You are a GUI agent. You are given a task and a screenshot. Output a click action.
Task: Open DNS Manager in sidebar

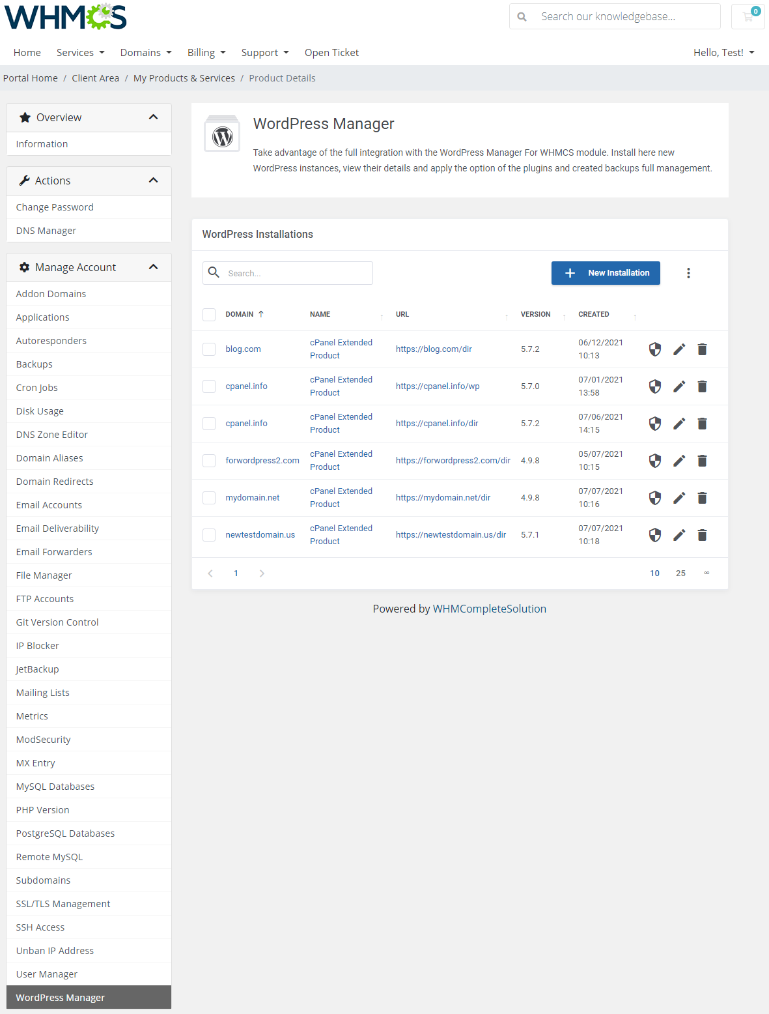coord(89,231)
